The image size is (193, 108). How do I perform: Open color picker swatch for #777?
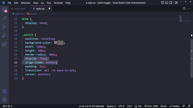tap(55, 43)
